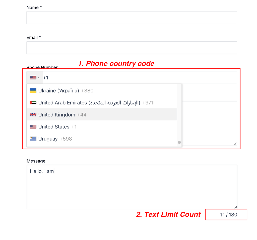Click resize handle of partially hidden textarea

[x=235, y=144]
